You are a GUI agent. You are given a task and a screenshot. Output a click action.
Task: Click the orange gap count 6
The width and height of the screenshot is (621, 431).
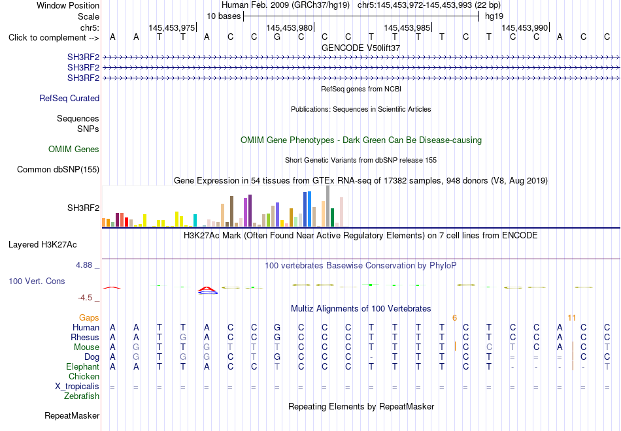coord(455,318)
